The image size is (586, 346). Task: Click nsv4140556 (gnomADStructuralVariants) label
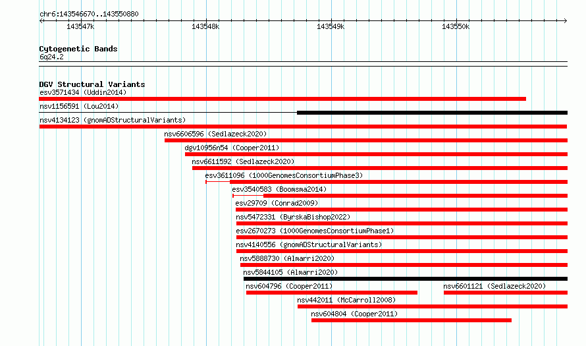pos(309,245)
